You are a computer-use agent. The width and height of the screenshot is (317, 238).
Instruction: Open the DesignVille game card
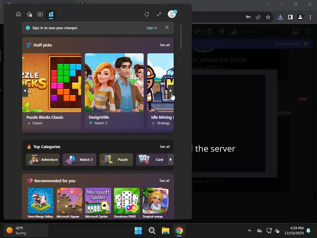tap(114, 91)
